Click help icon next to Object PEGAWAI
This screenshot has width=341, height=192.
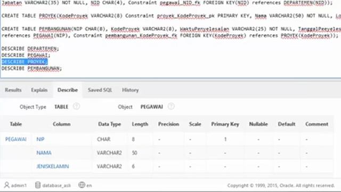pos(171,107)
